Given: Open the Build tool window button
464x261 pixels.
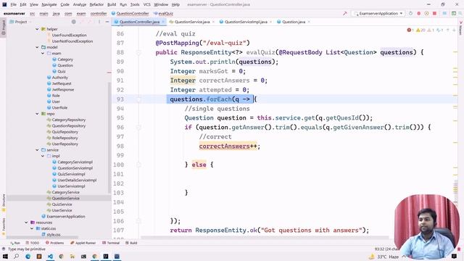Looking at the screenshot, I should [x=131, y=243].
